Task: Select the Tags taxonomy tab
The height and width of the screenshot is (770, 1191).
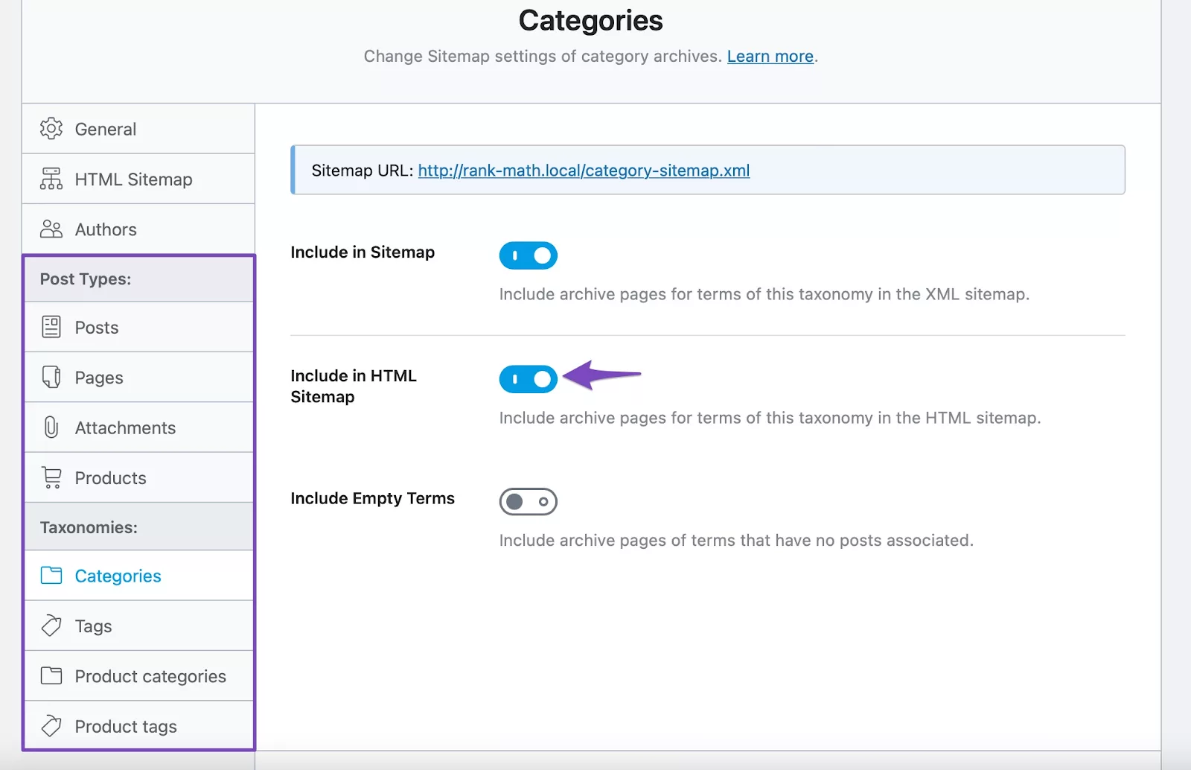Action: (138, 626)
